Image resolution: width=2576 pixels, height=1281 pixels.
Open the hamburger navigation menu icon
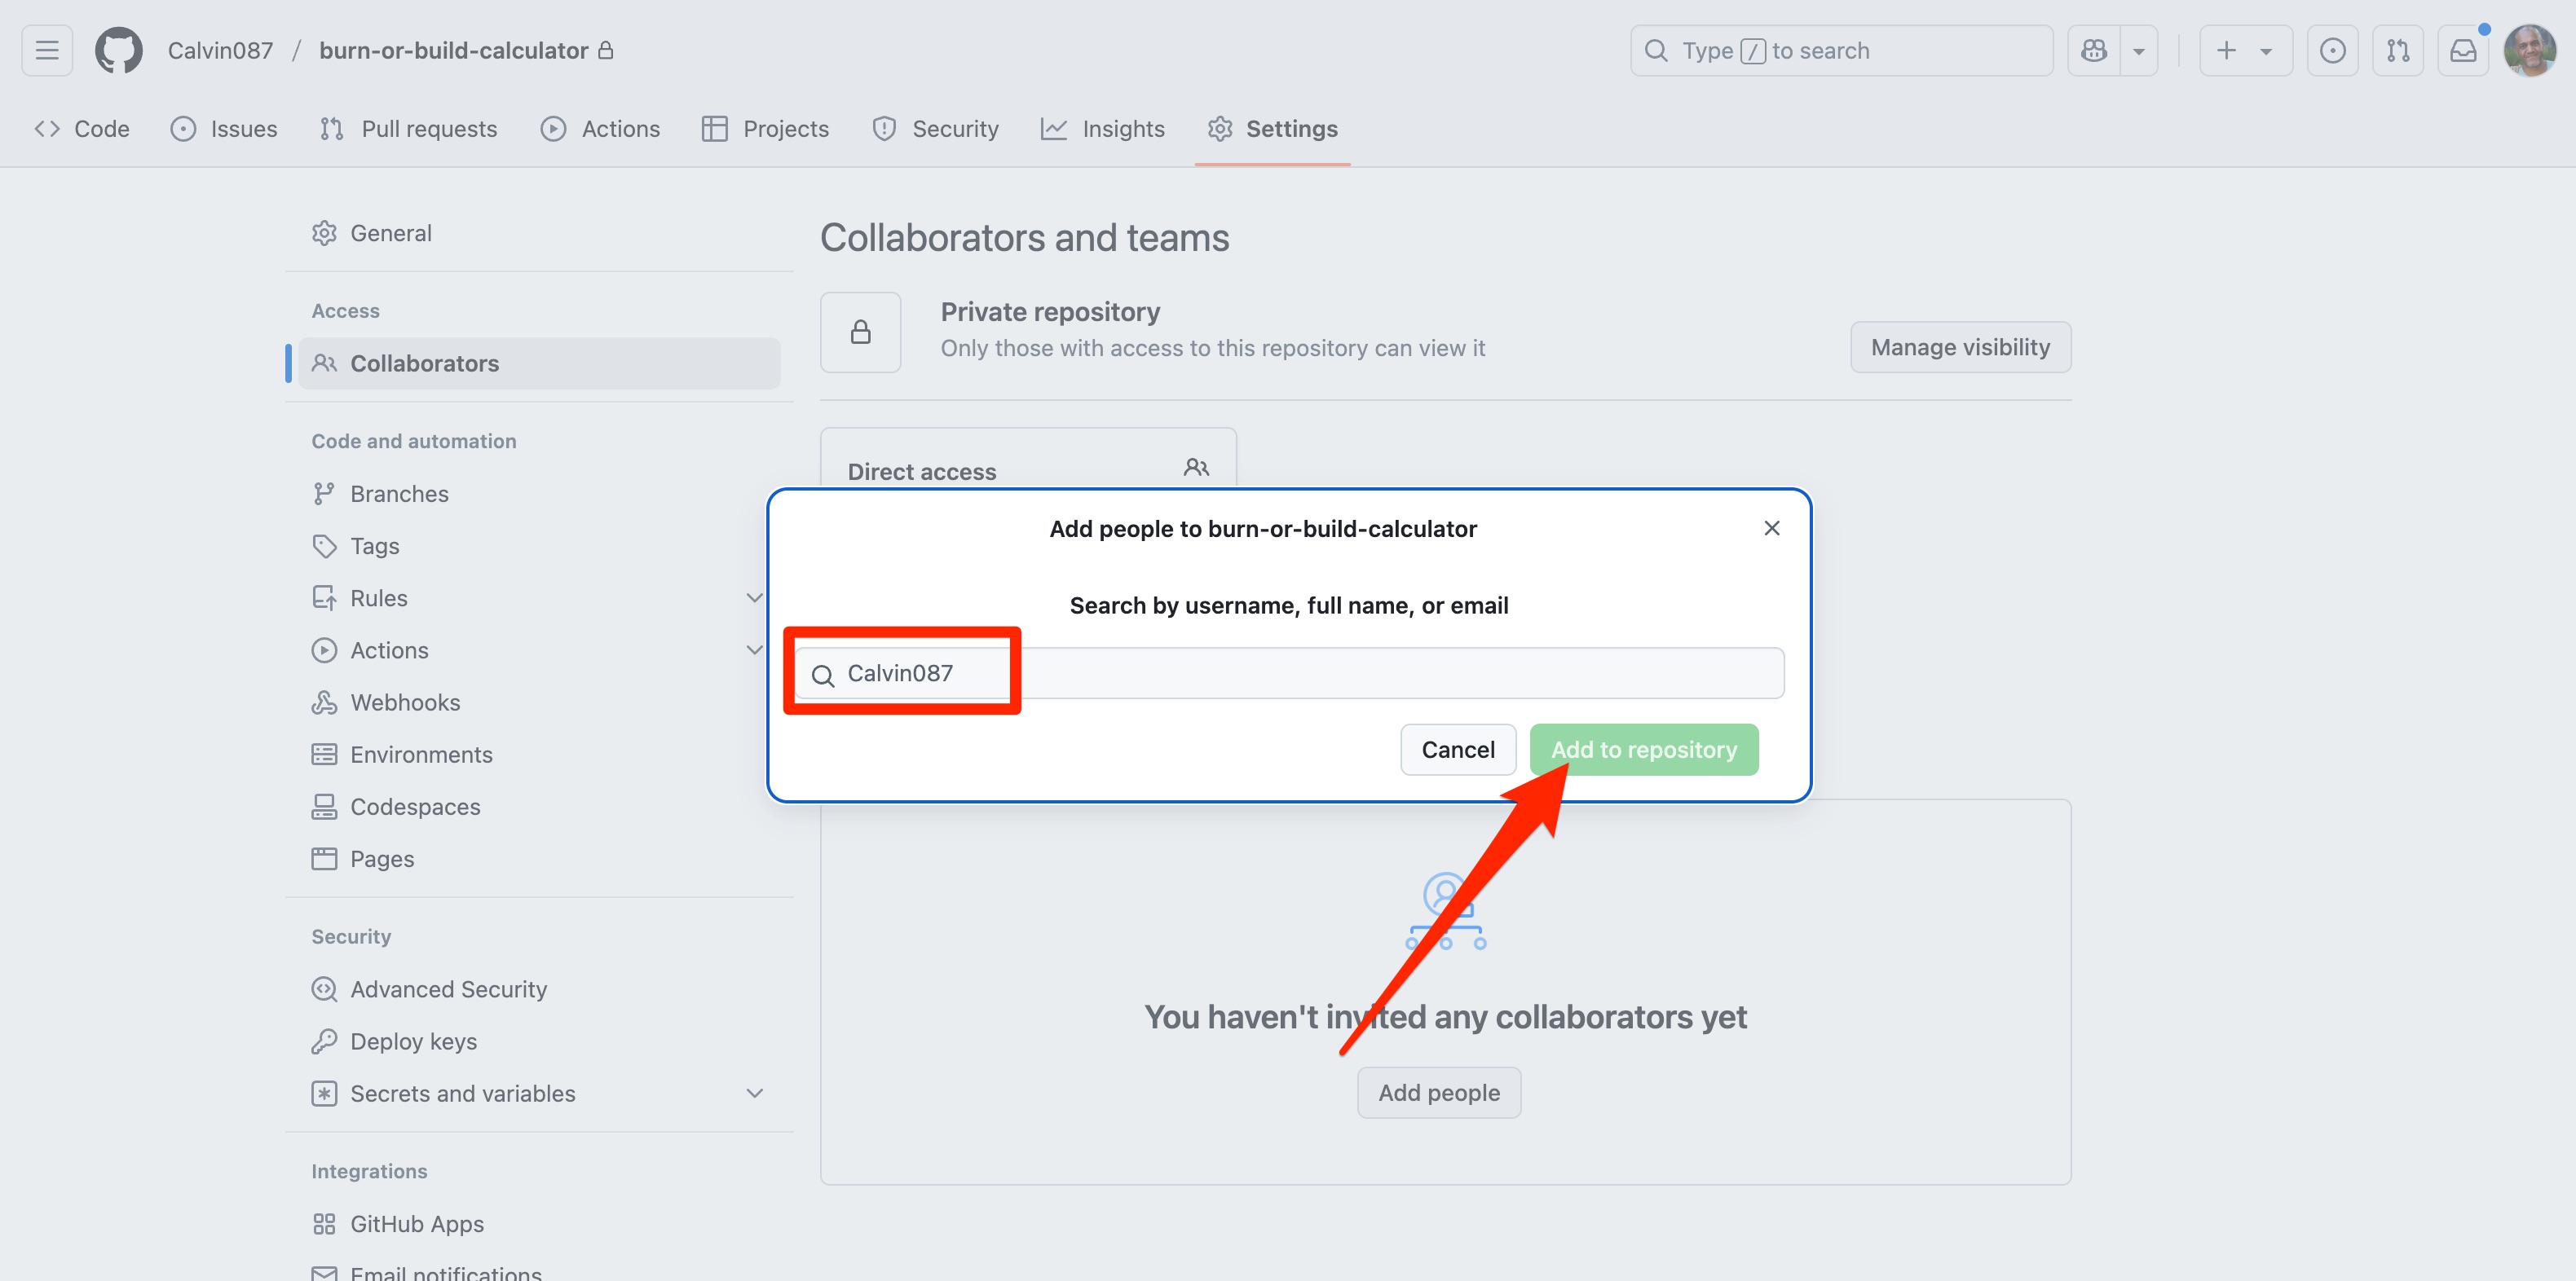(47, 50)
